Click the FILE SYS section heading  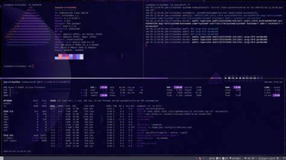click(x=8, y=135)
